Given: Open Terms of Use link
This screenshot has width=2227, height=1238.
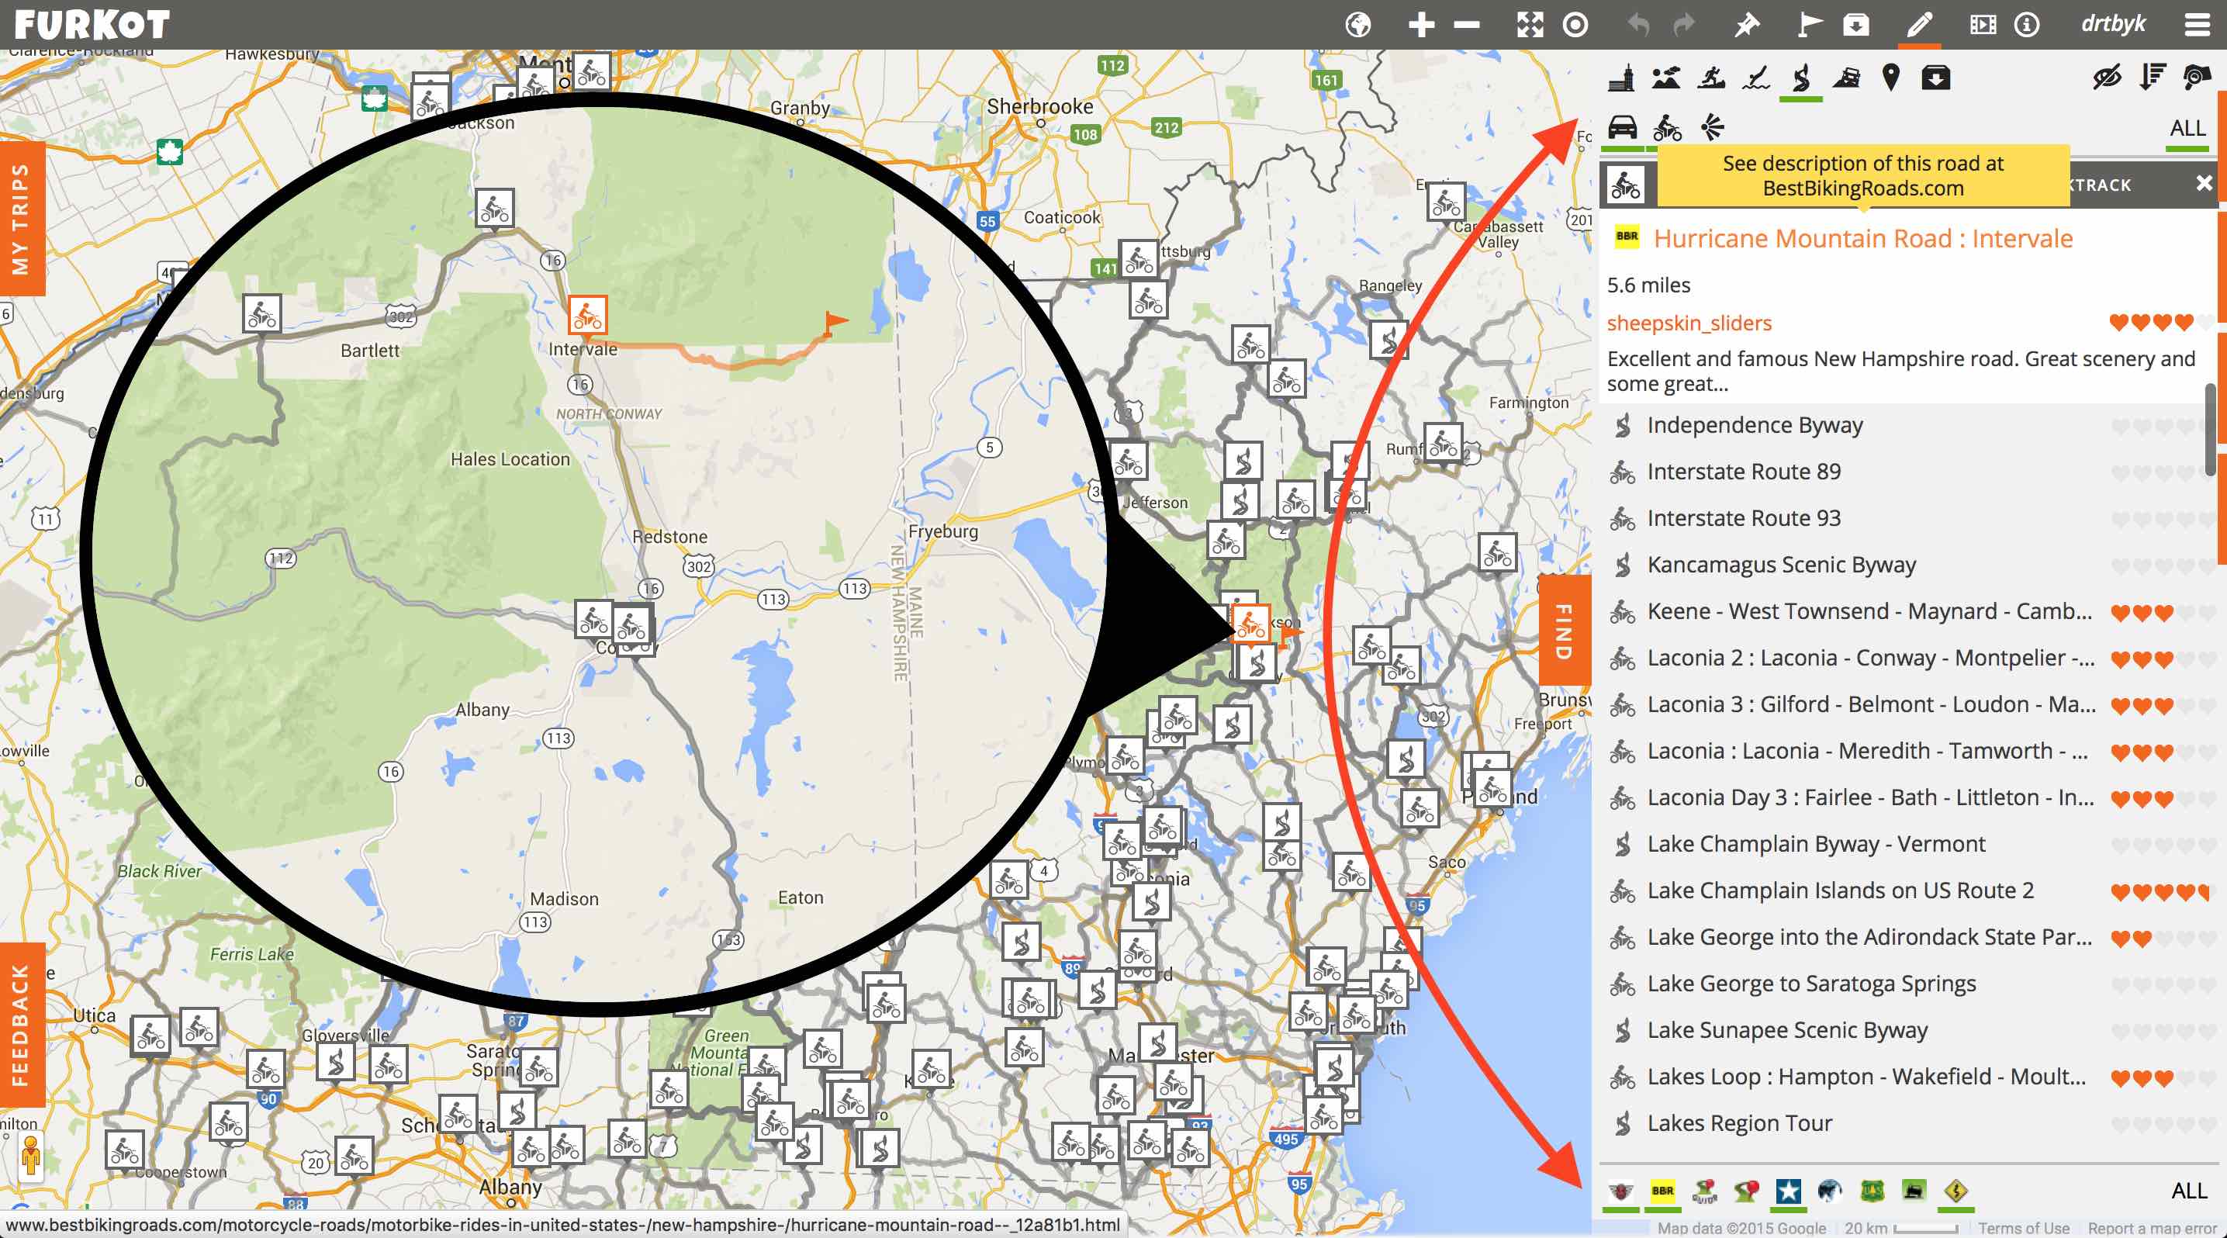Looking at the screenshot, I should pos(2023,1229).
